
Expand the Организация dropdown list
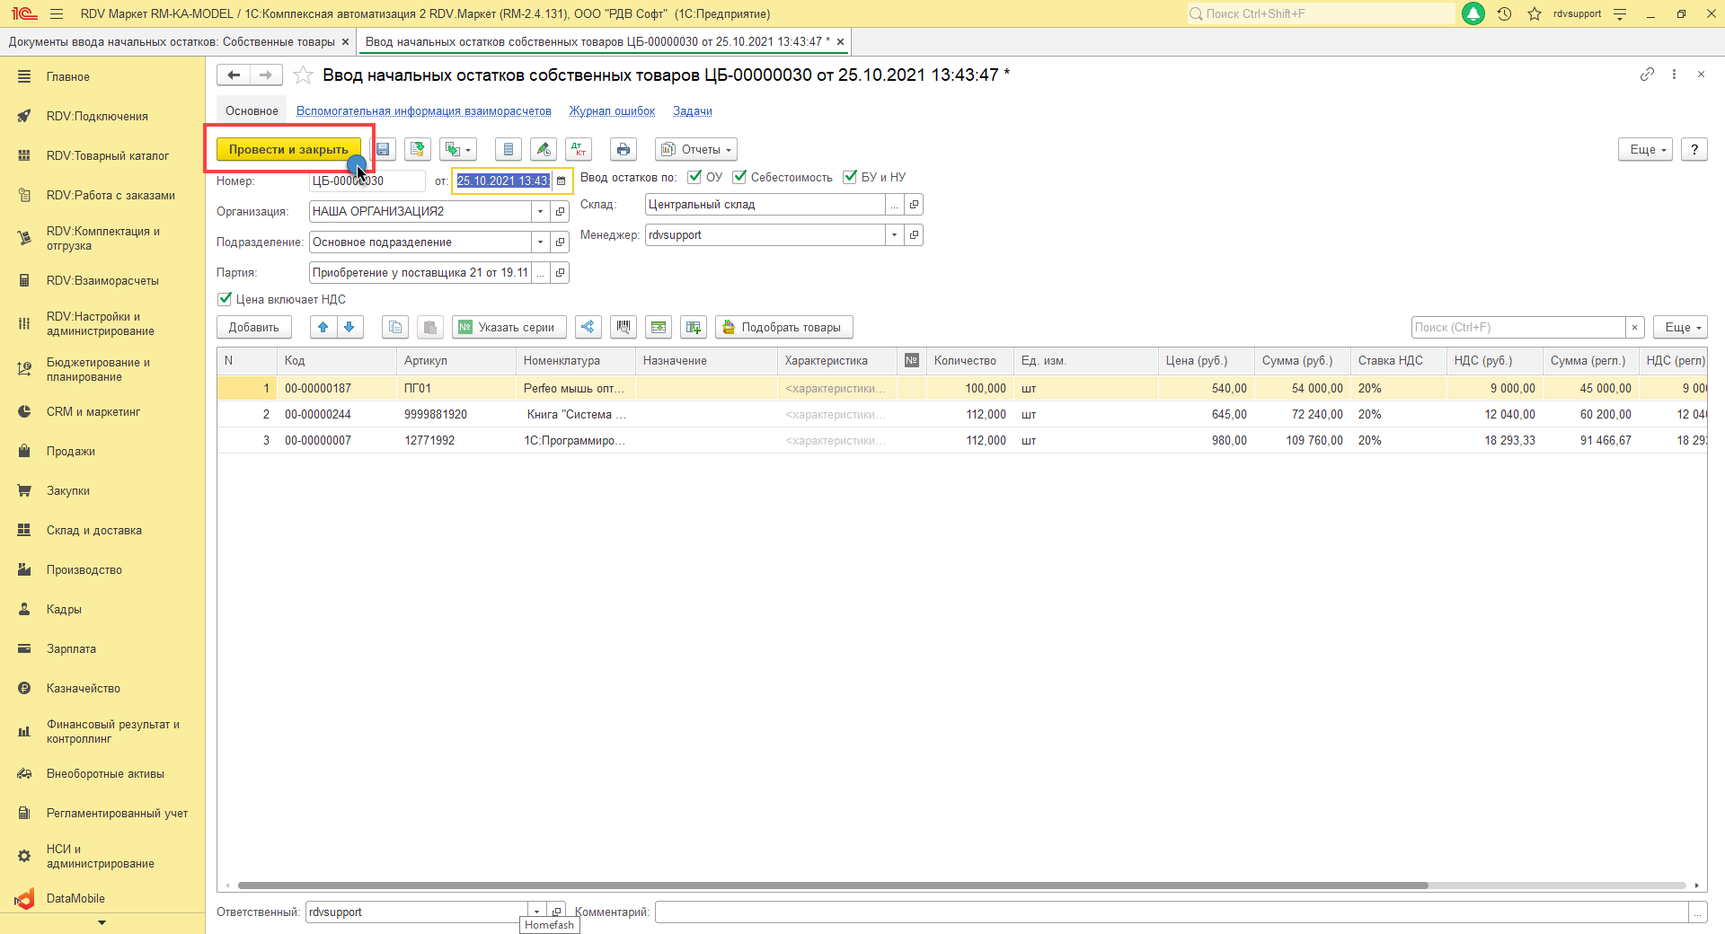click(540, 212)
